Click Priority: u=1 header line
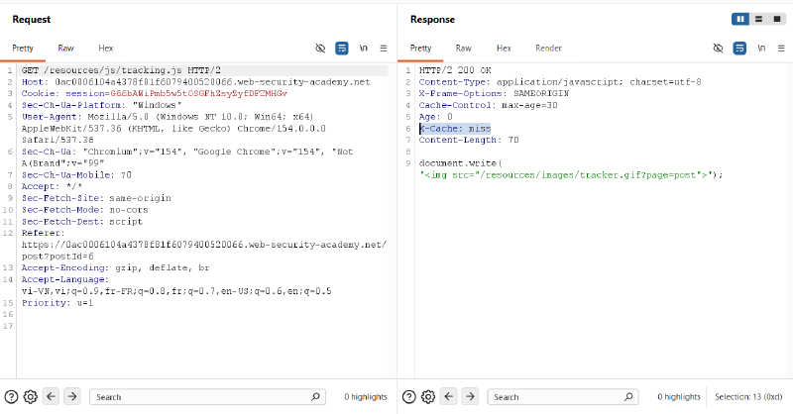The height and width of the screenshot is (414, 793). (x=57, y=303)
